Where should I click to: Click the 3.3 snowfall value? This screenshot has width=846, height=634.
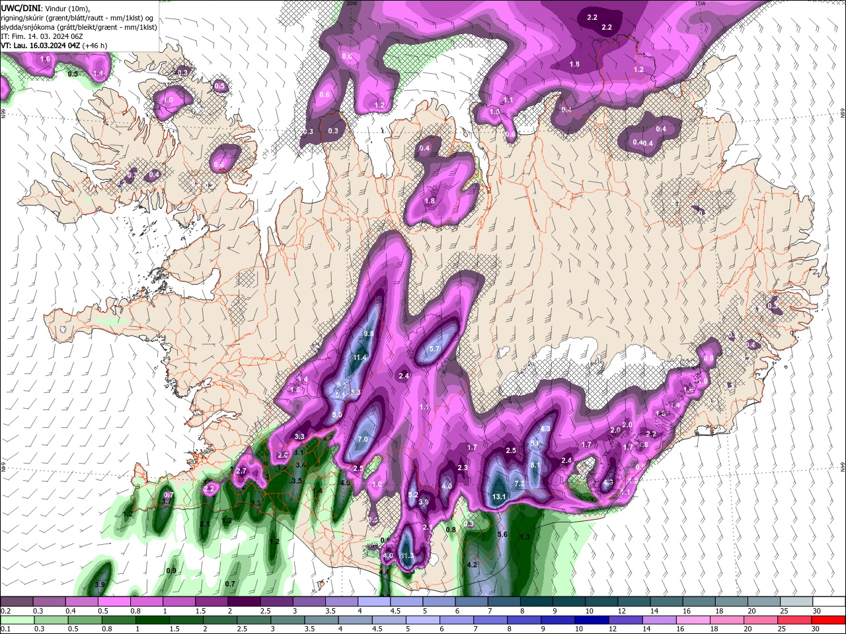coord(299,437)
